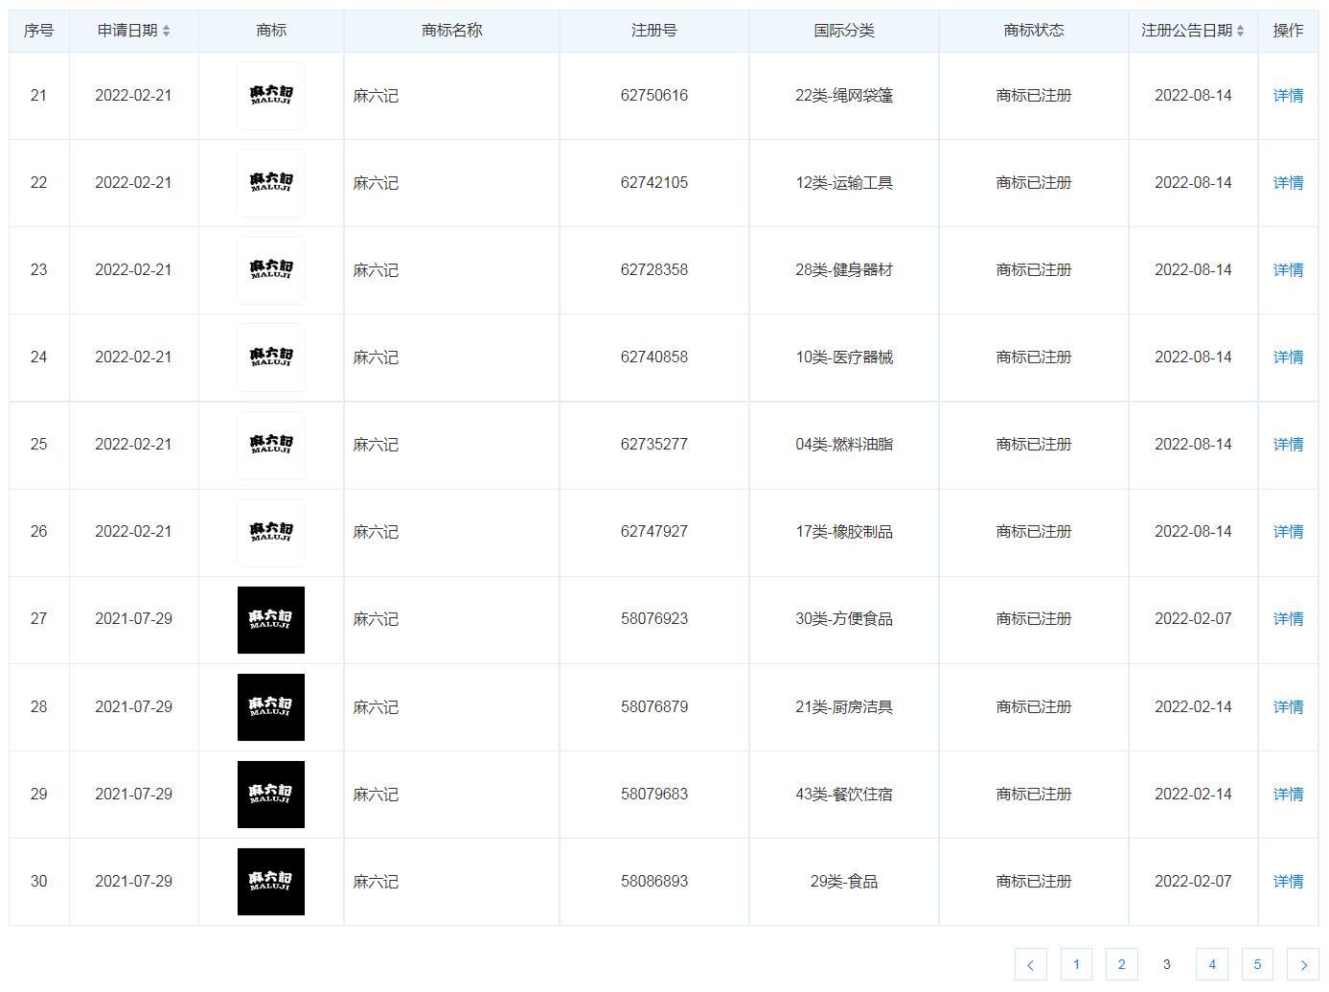The height and width of the screenshot is (992, 1329).
Task: Open 详情 for 12类-运输工具 row
Action: click(x=1288, y=183)
